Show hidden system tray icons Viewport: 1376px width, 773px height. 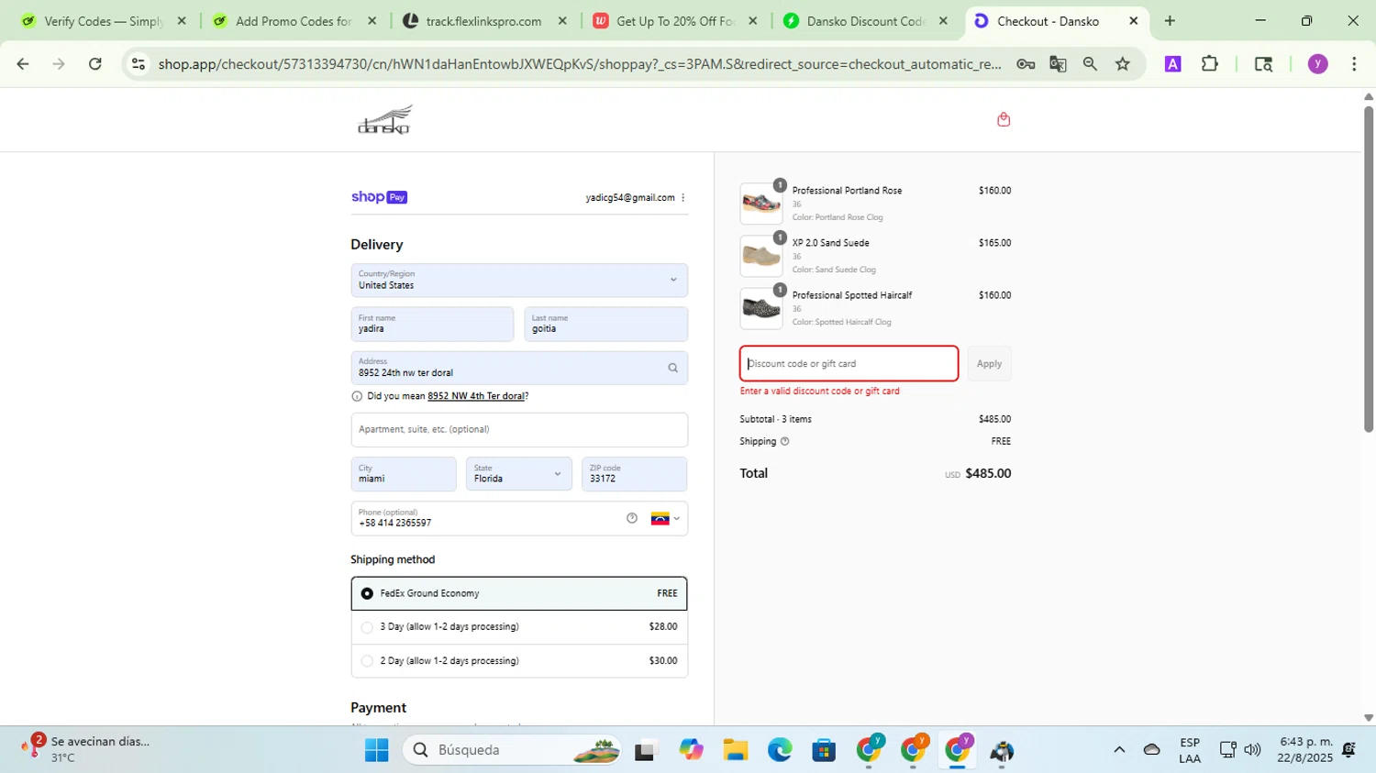click(x=1119, y=750)
